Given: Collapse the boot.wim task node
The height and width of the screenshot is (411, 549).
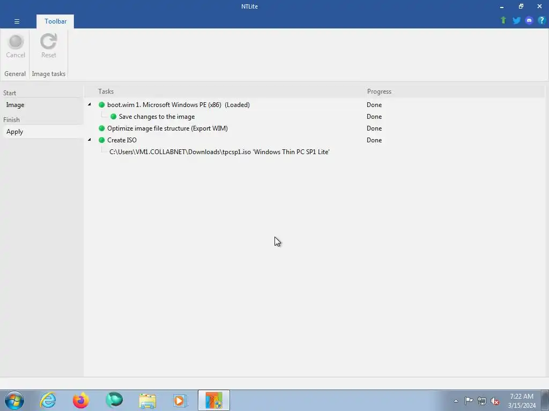Looking at the screenshot, I should 90,104.
